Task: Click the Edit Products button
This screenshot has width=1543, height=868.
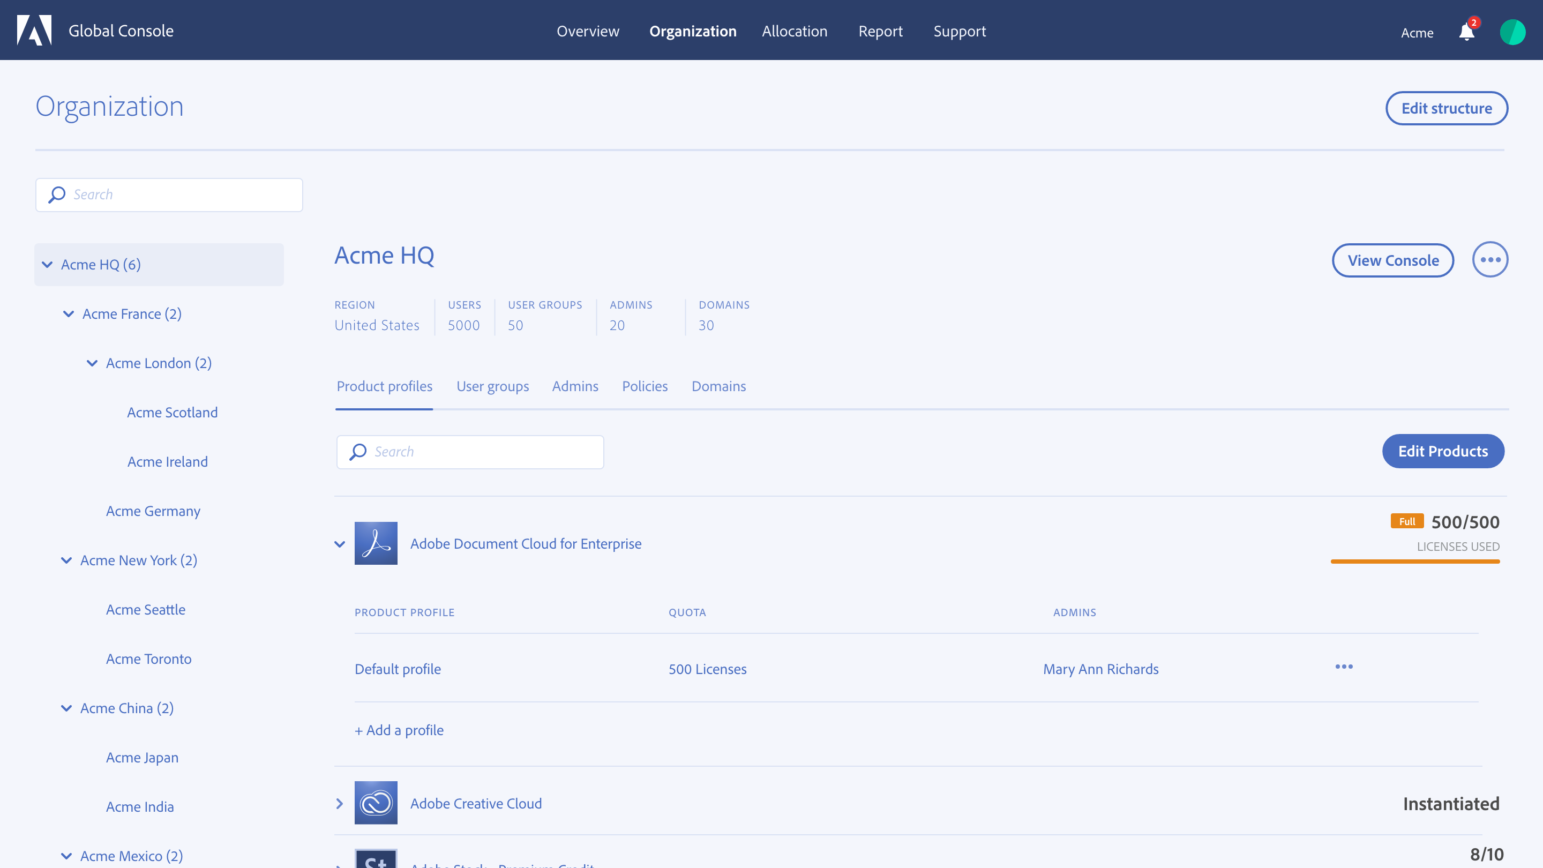Action: tap(1443, 451)
